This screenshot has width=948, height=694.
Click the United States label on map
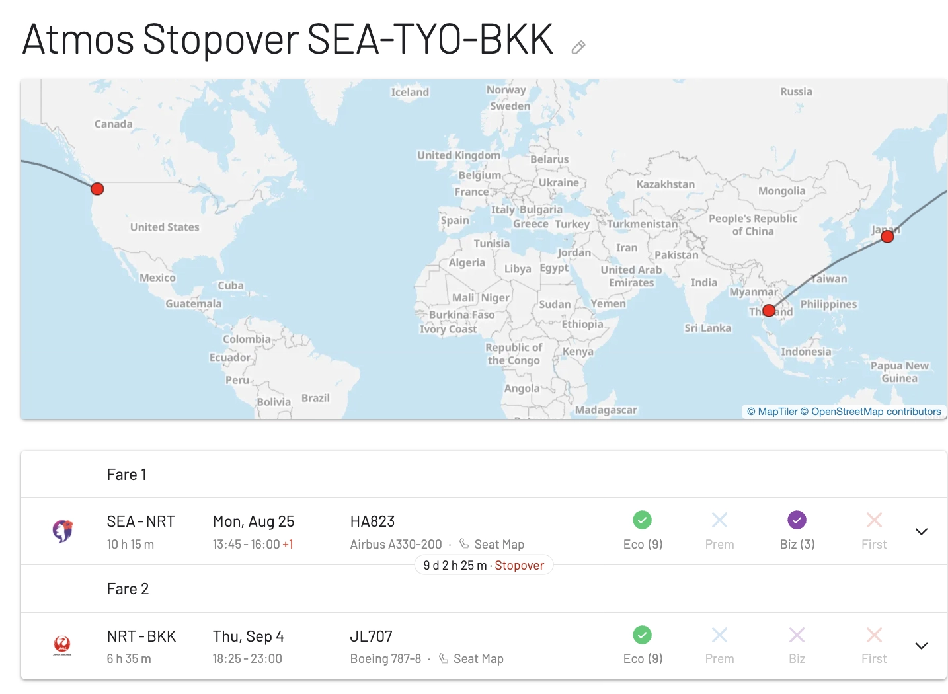[x=165, y=227]
